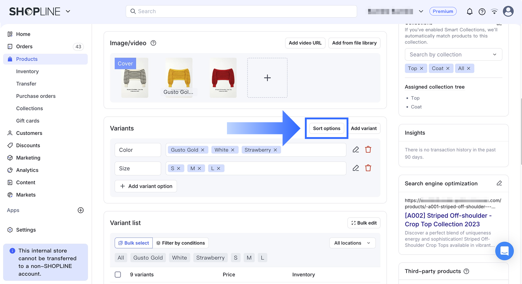Open the All locations dropdown

[x=352, y=243]
